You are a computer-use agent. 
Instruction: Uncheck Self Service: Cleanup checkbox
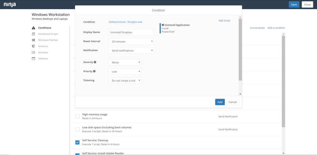click(x=77, y=142)
